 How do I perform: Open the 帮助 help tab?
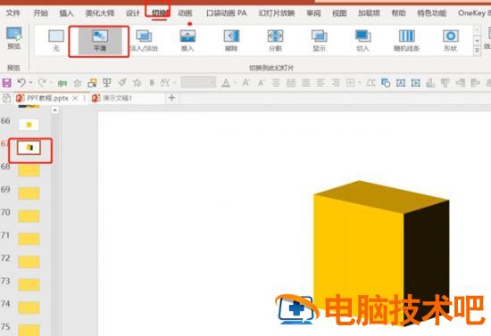pyautogui.click(x=399, y=13)
